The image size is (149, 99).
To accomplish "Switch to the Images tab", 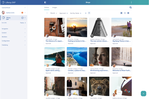I will (x=55, y=7).
